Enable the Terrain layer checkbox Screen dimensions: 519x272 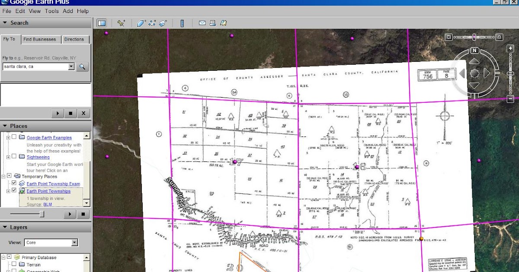14,265
